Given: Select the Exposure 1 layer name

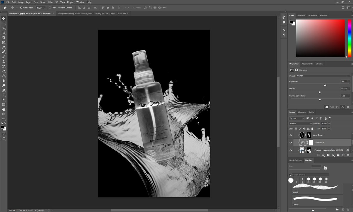Looking at the screenshot, I should pyautogui.click(x=319, y=143).
